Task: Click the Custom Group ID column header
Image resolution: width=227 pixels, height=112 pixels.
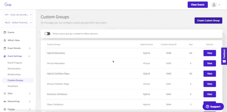Action: click(x=169, y=44)
